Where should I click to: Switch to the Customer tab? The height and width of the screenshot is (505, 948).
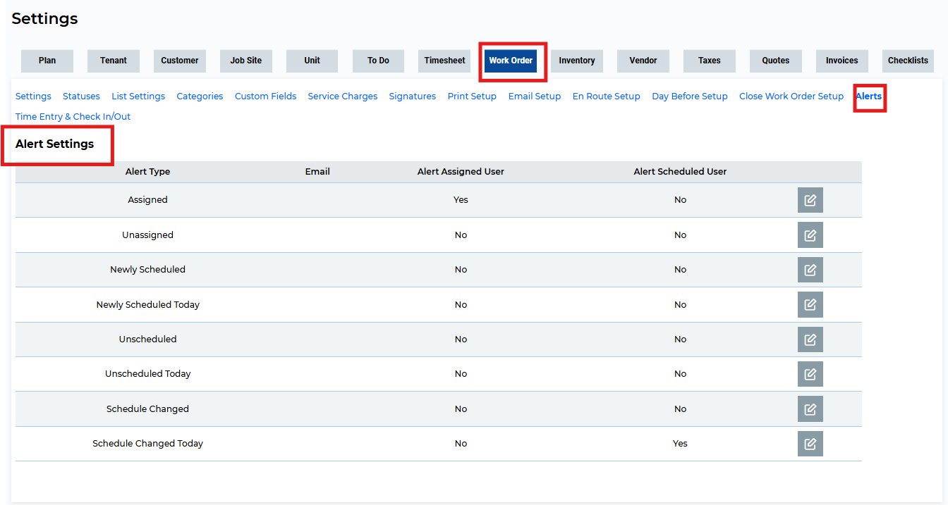coord(180,61)
